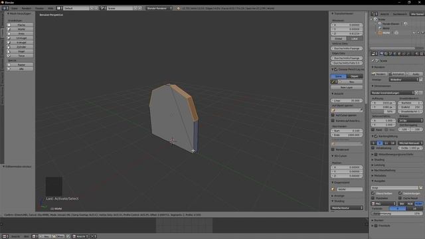The height and width of the screenshot is (239, 425).
Task: Click the scene browse icon beside the Scene field
Action: pyautogui.click(x=104, y=8)
